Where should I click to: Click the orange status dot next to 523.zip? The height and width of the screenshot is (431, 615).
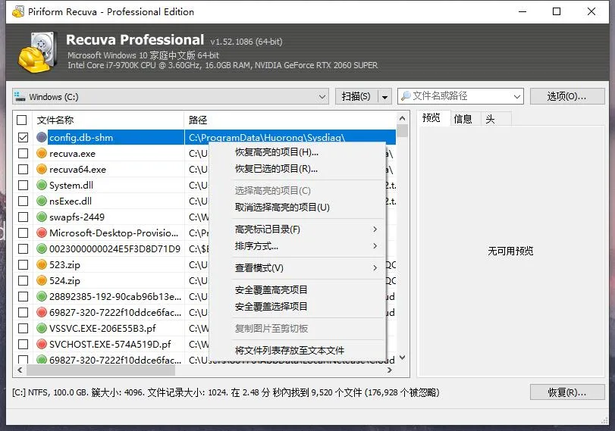[x=42, y=265]
